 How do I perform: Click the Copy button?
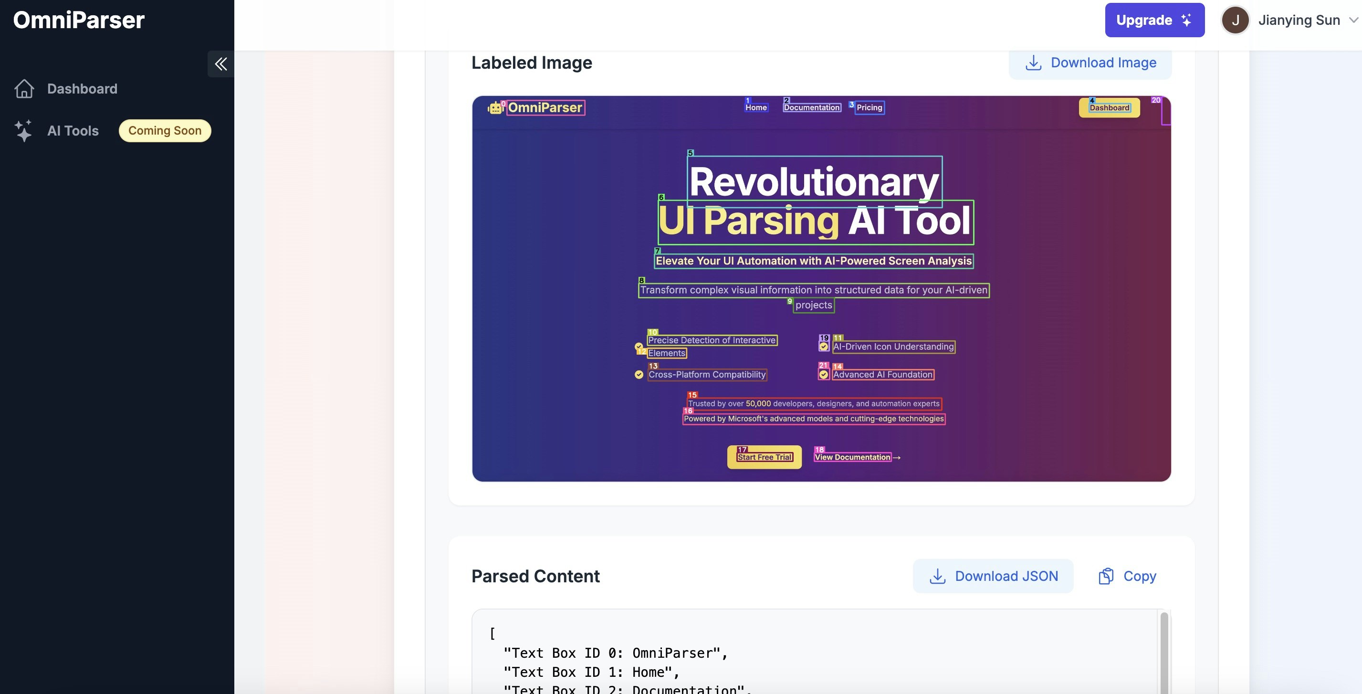[1127, 576]
